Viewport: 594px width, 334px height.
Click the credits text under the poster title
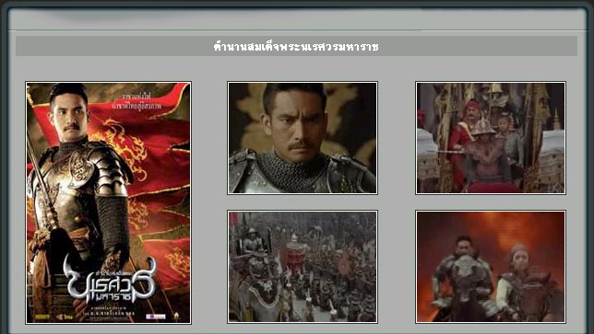110,311
